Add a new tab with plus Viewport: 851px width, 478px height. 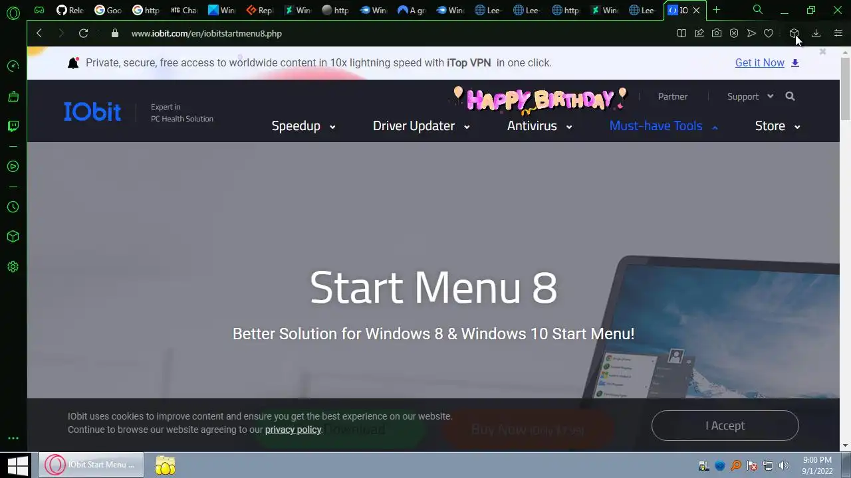click(x=716, y=10)
